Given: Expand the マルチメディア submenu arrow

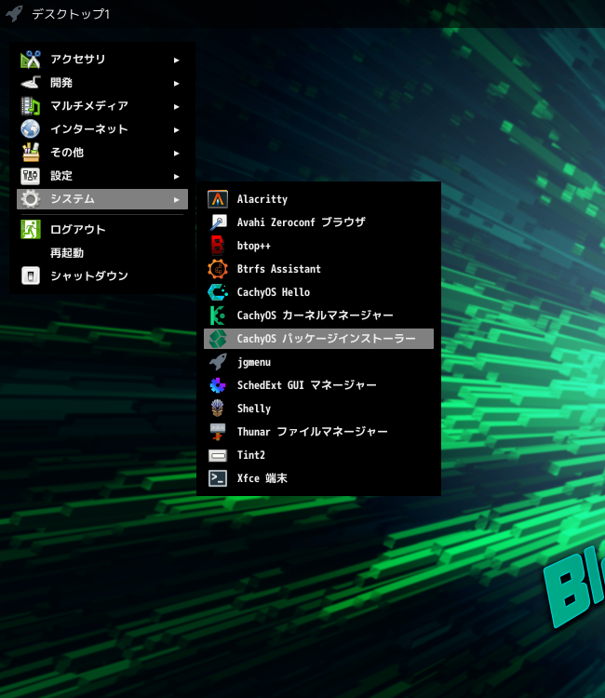Looking at the screenshot, I should point(177,106).
